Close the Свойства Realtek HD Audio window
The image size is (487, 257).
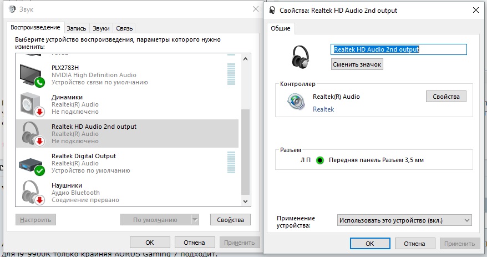[x=475, y=10]
